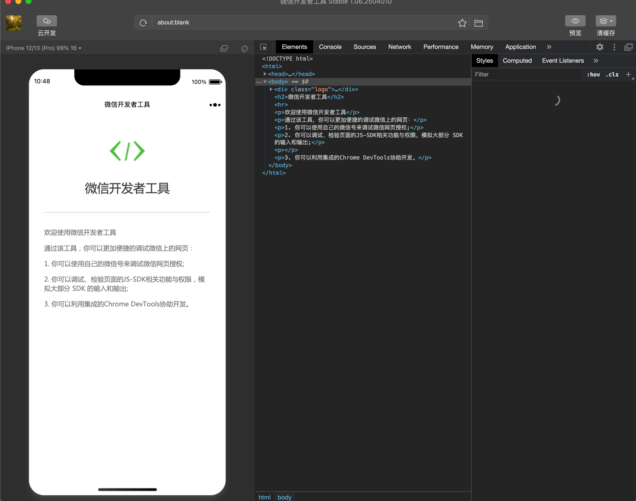Select the Event Listeners pane tab
This screenshot has width=636, height=501.
[563, 61]
